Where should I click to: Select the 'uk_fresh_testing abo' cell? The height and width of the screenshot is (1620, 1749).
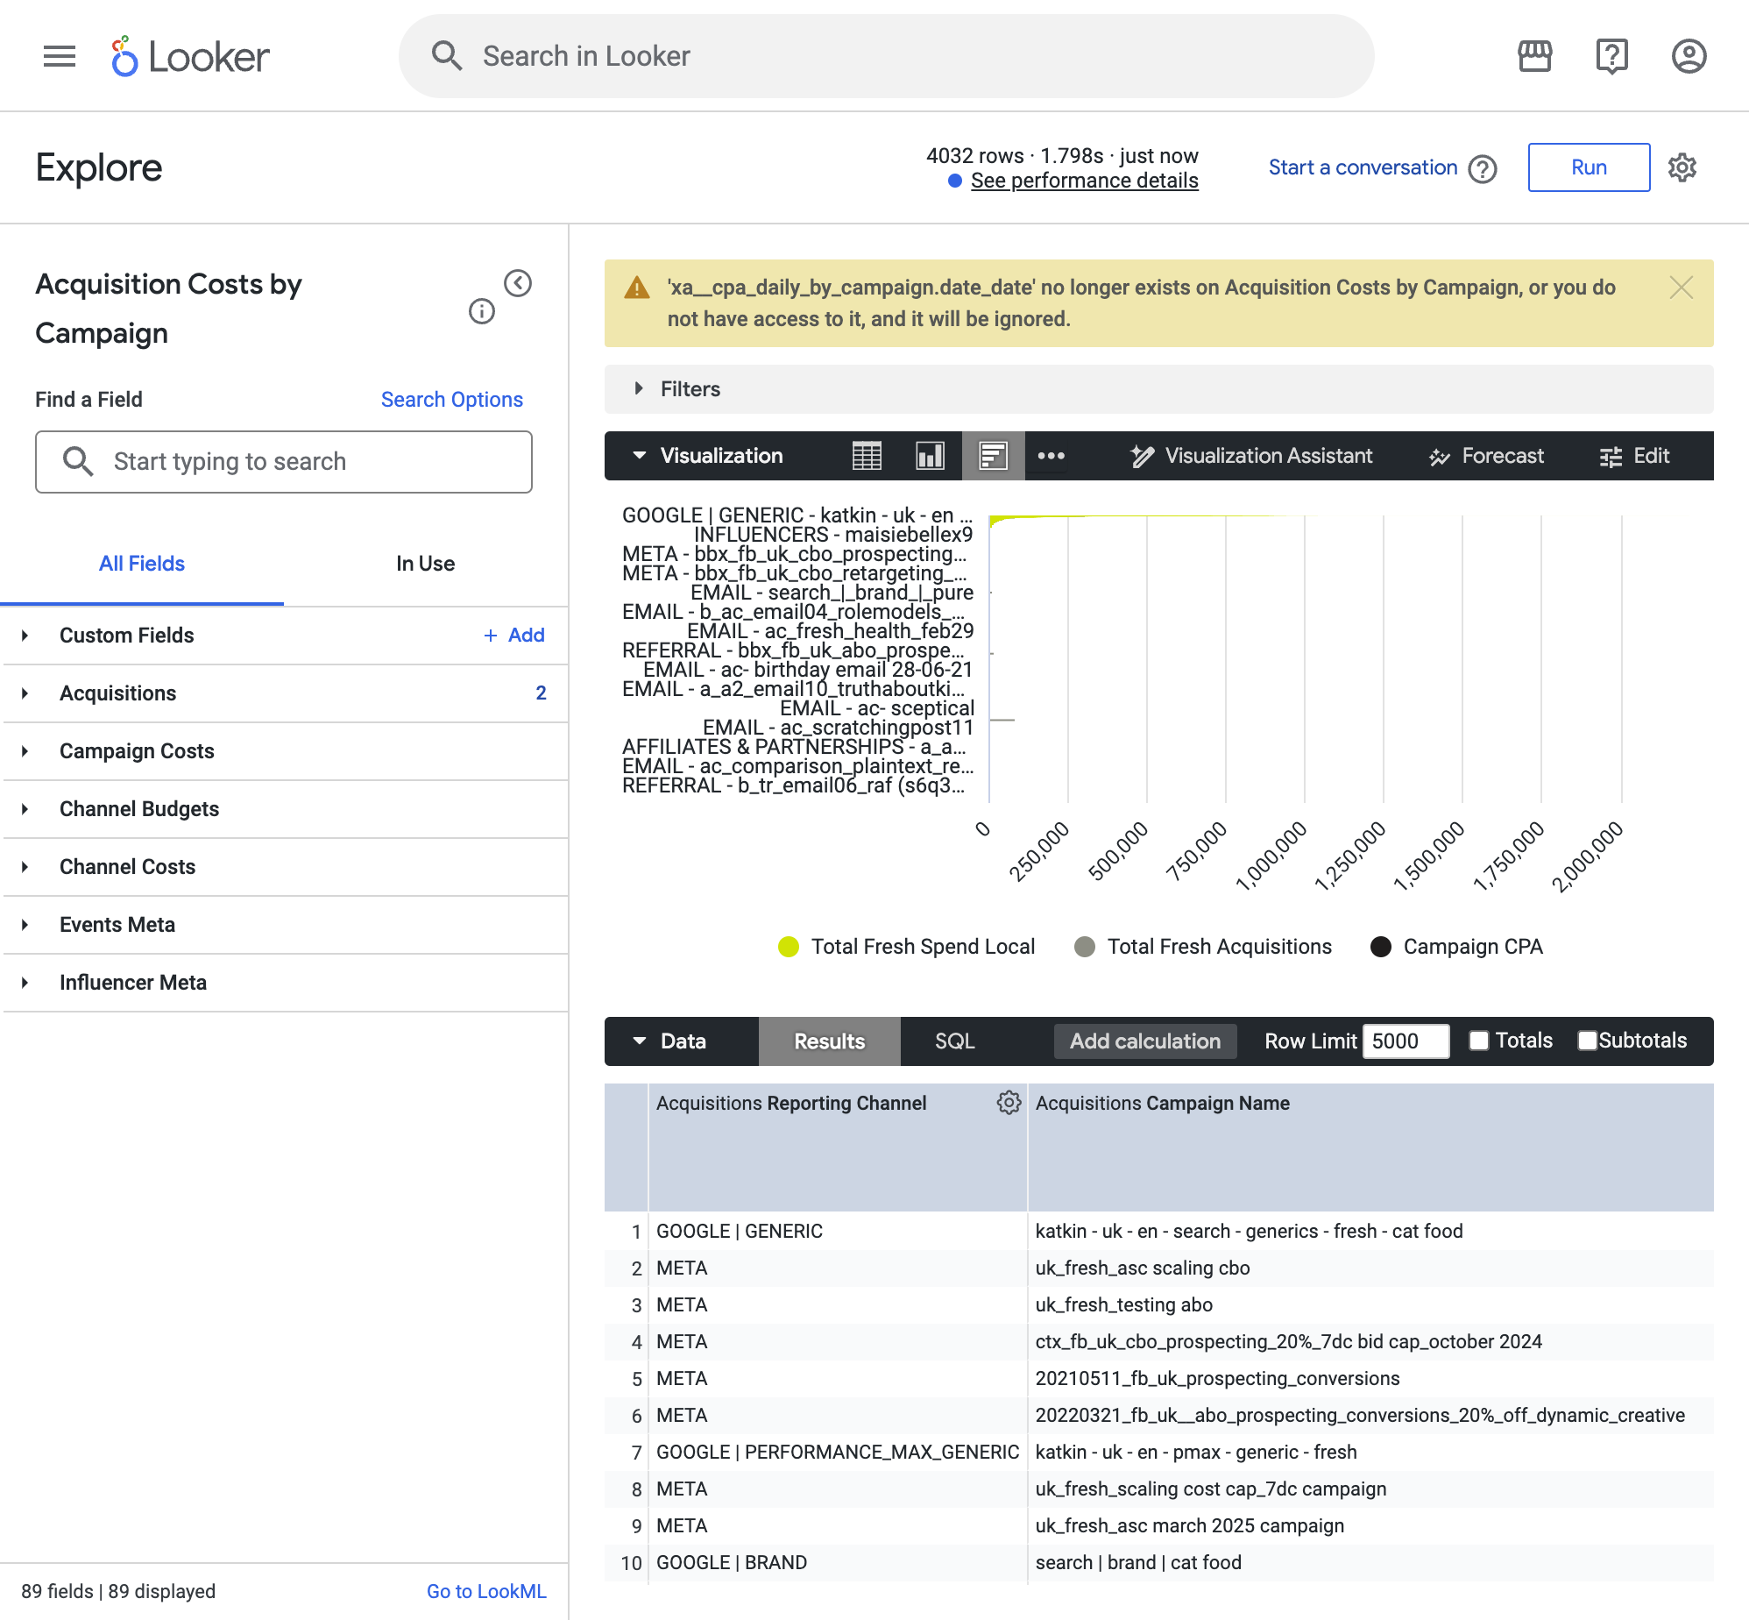click(x=1370, y=1305)
